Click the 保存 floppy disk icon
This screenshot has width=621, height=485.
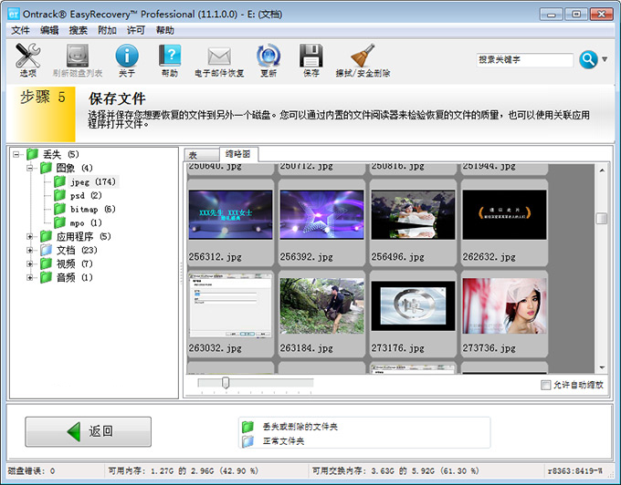pos(311,60)
